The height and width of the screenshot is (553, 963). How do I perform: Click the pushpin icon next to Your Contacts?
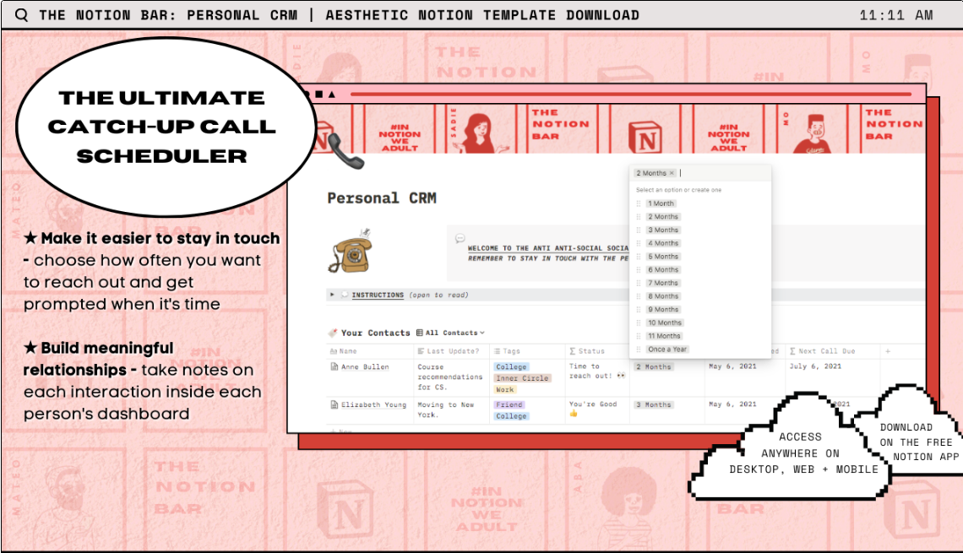point(333,332)
